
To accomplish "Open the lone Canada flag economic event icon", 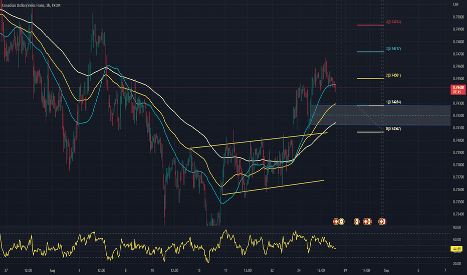I will [x=357, y=221].
